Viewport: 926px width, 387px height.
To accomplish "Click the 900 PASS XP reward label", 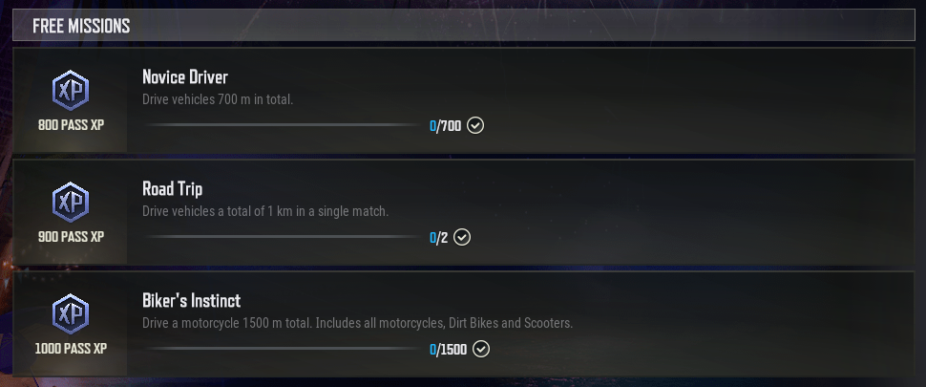I will click(x=71, y=237).
